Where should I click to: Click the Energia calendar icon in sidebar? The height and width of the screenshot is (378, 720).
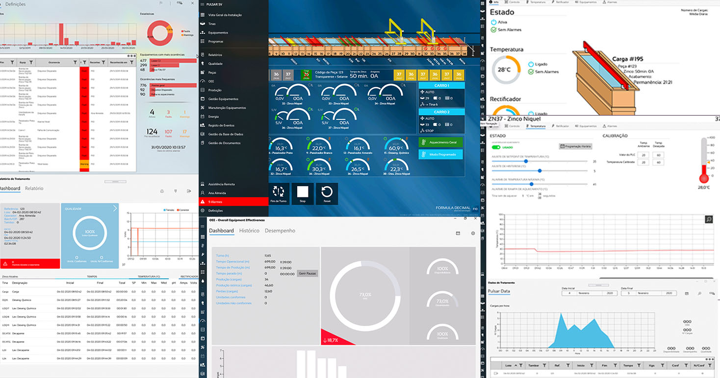coord(203,117)
